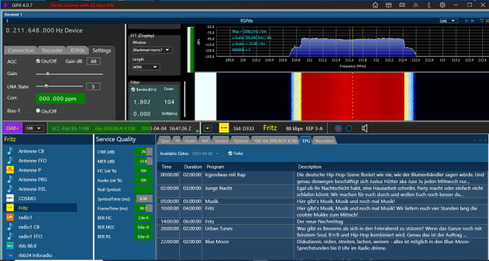
Task: Open the Available Dates dropdown
Action: (x=206, y=154)
